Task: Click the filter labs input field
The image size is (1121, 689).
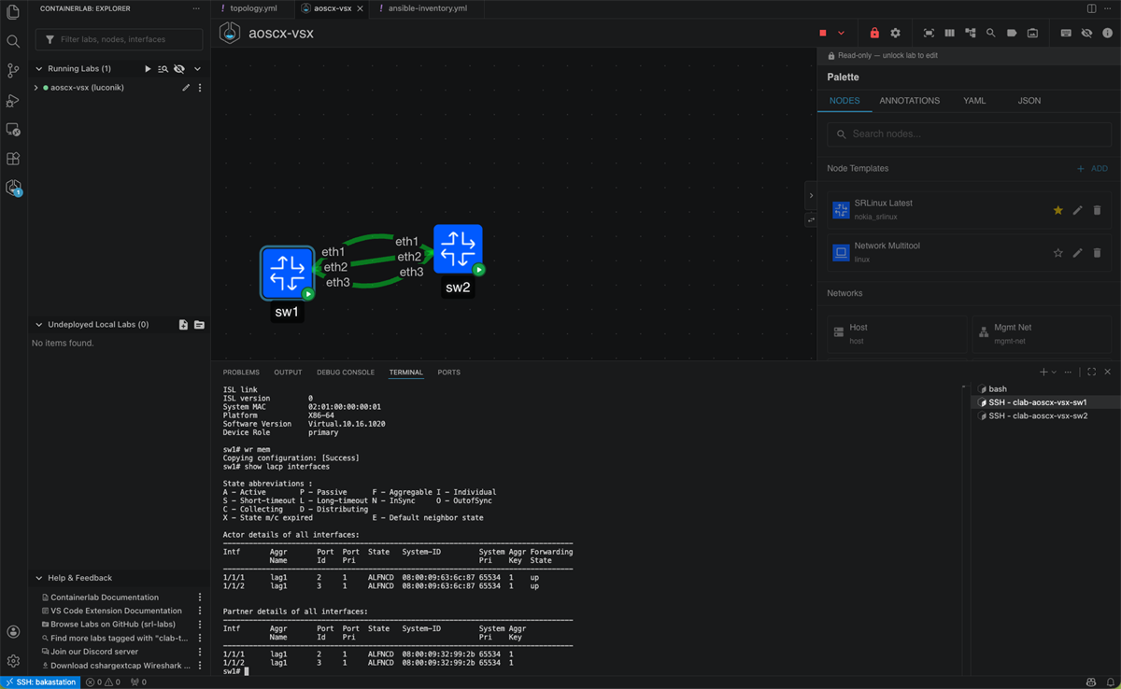Action: pos(119,40)
